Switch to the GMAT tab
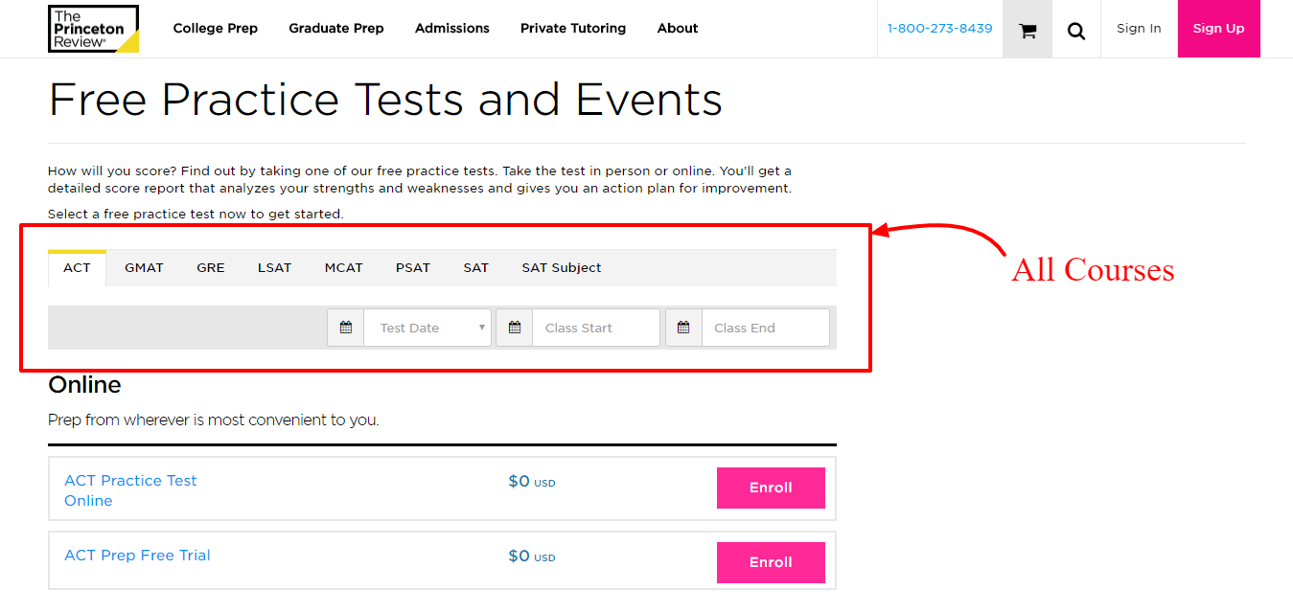This screenshot has height=613, width=1293. 144,268
